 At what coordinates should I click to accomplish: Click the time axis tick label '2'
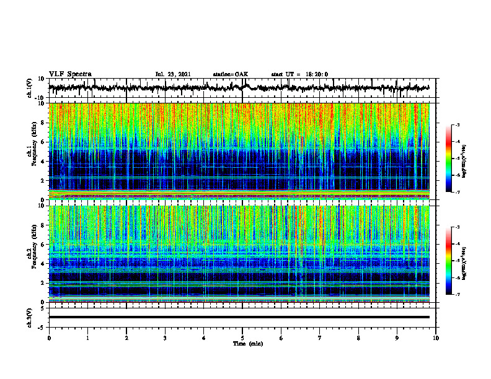pos(126,338)
